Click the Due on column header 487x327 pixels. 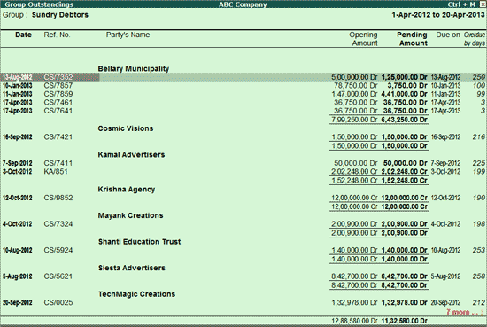tap(448, 35)
